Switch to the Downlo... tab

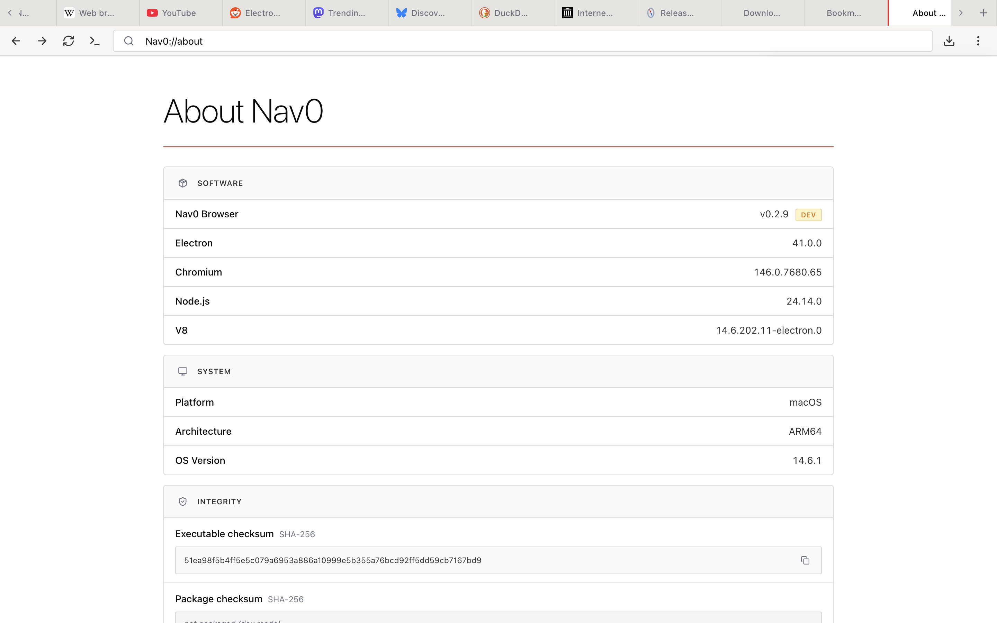coord(763,13)
